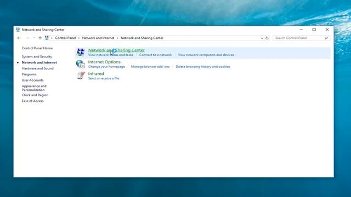
Task: Open chevron after Control Panel breadcrumb
Action: tap(79, 38)
